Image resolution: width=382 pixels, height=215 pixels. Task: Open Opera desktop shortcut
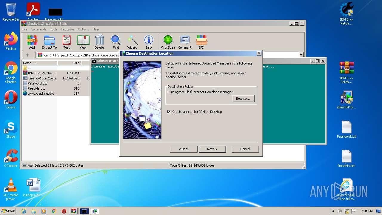[11, 100]
